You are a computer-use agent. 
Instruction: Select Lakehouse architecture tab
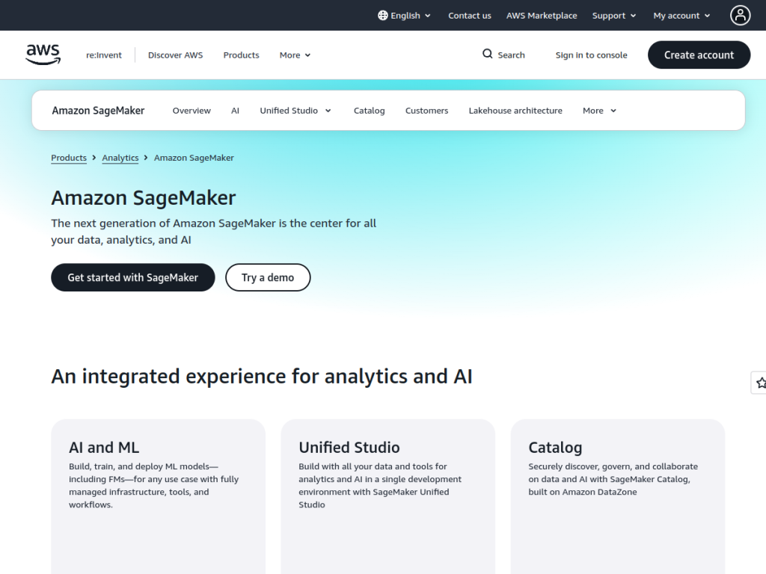[515, 111]
